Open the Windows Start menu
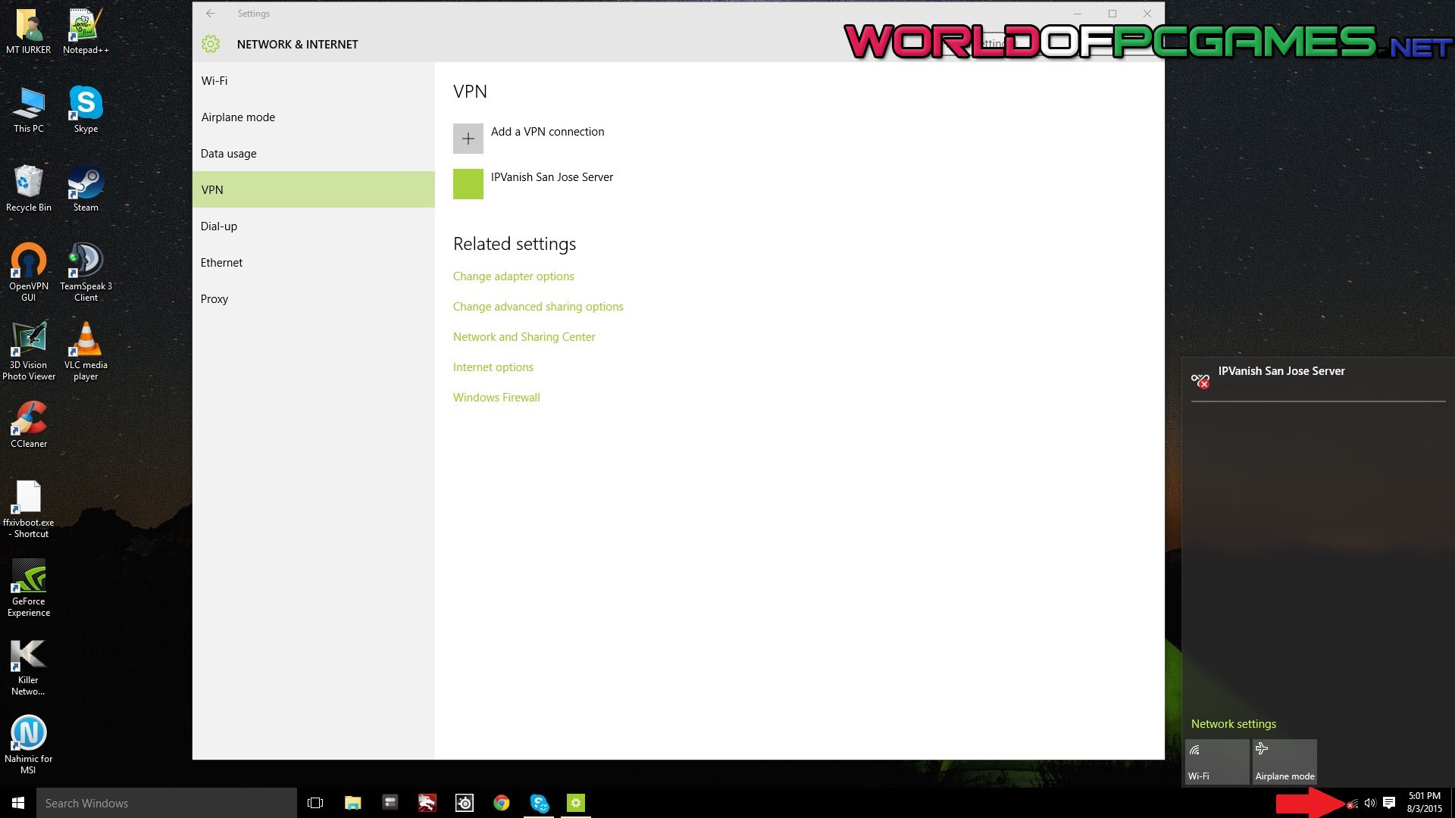Screen dimensions: 1455x818 18,803
